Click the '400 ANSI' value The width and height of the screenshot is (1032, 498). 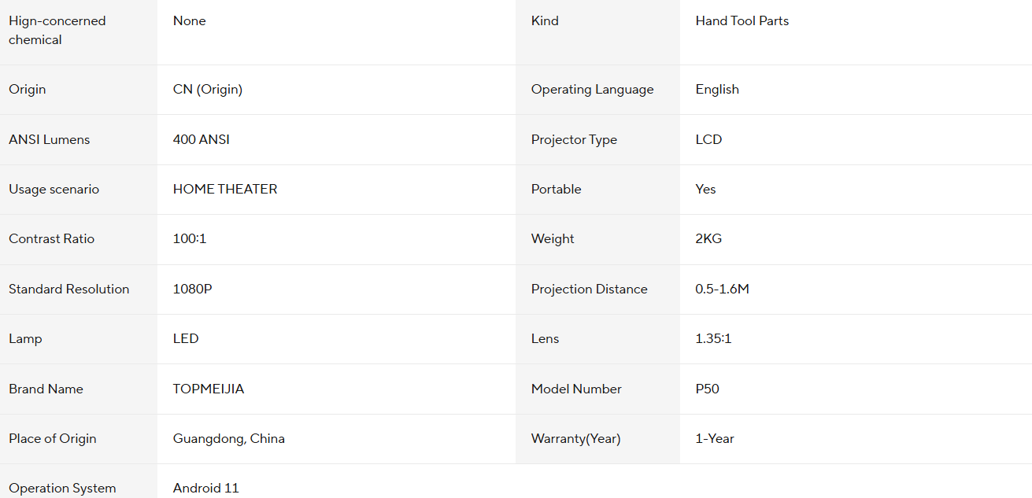pyautogui.click(x=202, y=139)
